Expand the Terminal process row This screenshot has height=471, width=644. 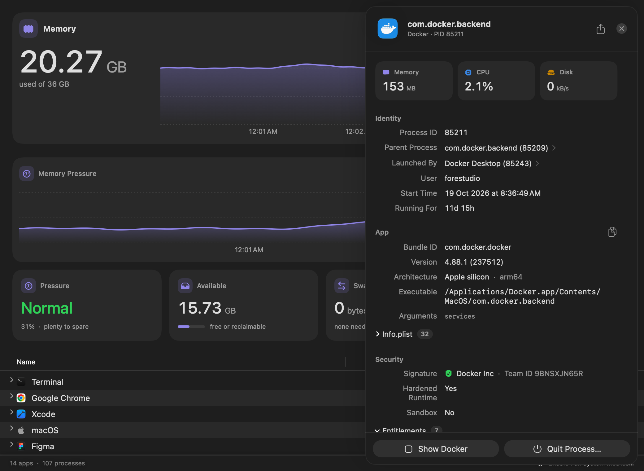point(11,380)
